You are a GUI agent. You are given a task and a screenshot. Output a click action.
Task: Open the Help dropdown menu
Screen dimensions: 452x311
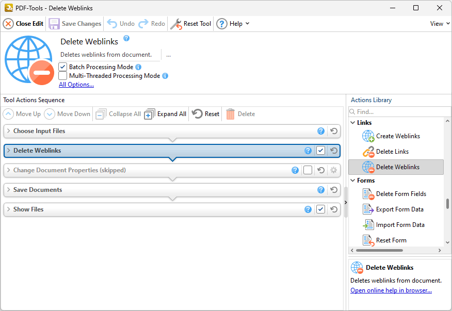233,24
